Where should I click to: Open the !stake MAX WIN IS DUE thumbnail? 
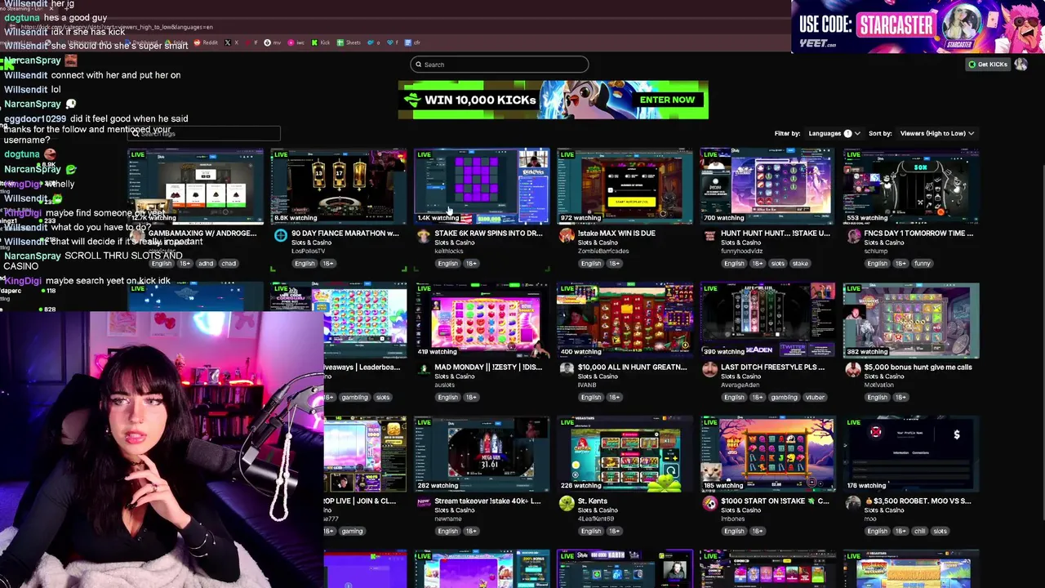click(625, 186)
